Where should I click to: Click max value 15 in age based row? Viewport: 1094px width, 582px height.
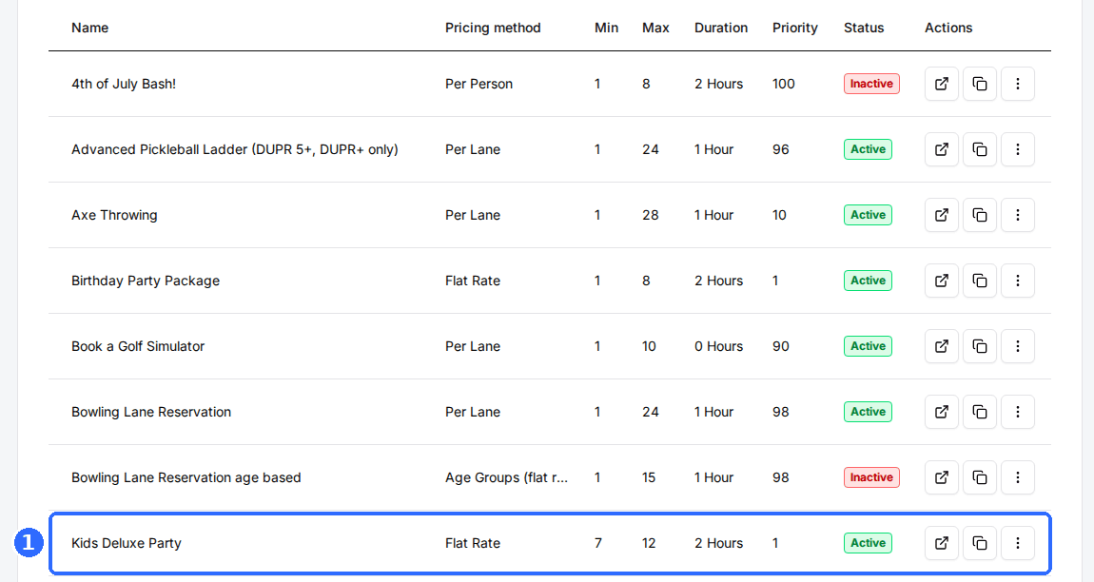click(649, 477)
